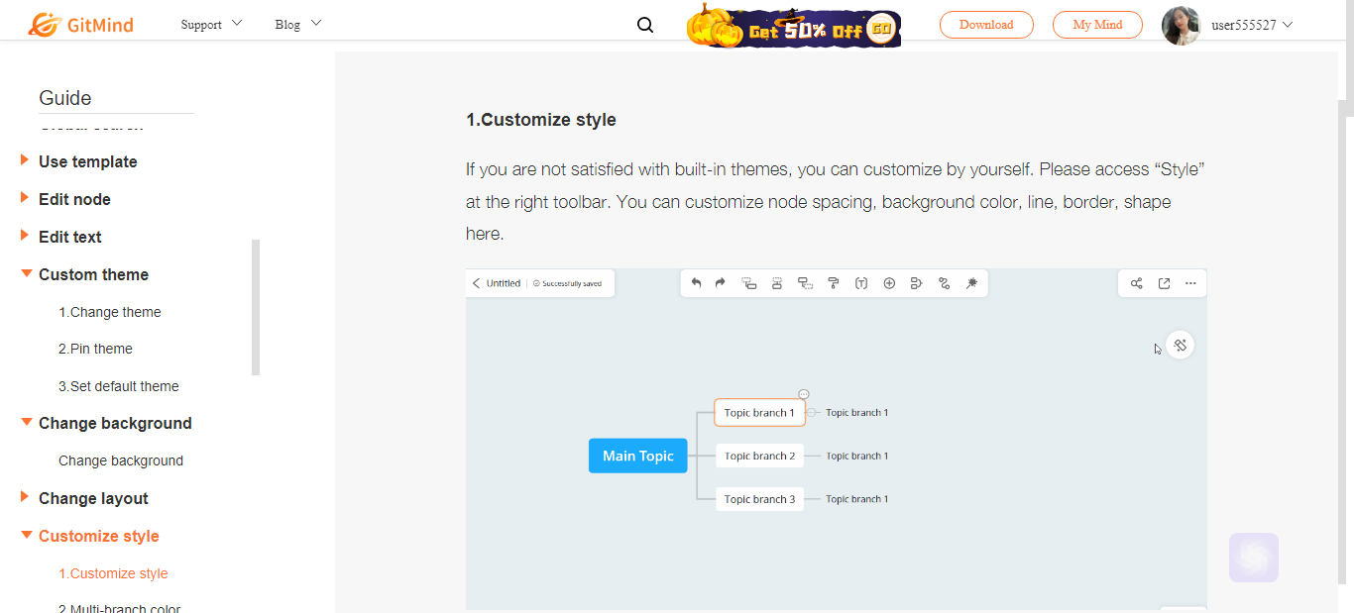Select the blue Main Topic node

click(x=638, y=456)
